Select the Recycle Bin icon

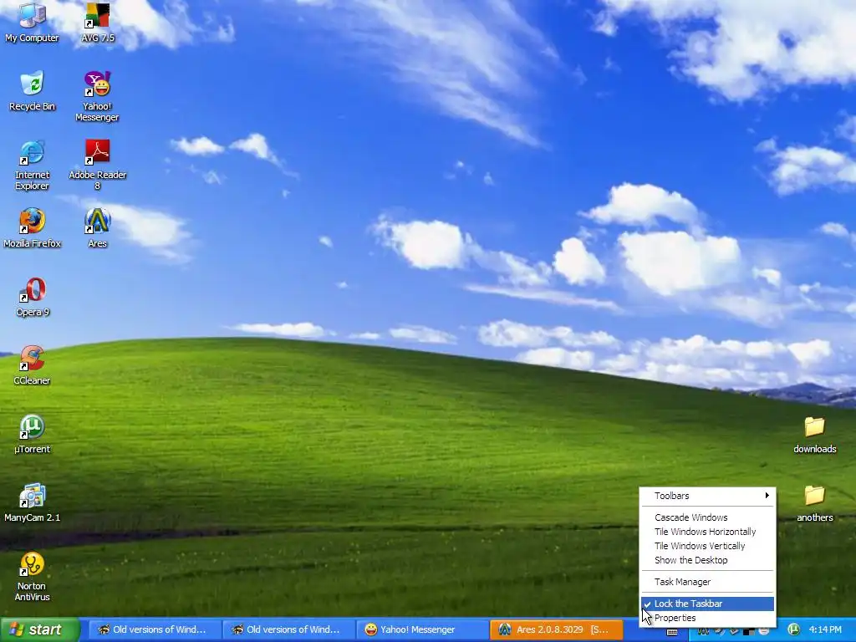(32, 90)
